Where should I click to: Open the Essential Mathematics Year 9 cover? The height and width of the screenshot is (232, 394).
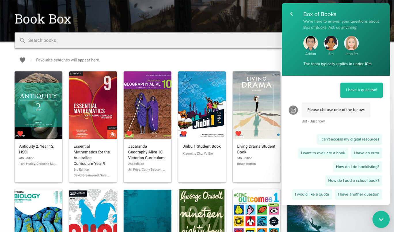point(93,105)
